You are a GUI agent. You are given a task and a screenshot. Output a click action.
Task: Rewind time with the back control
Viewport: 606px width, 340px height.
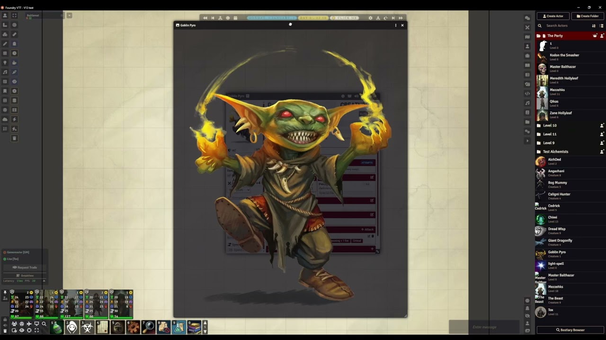click(205, 18)
